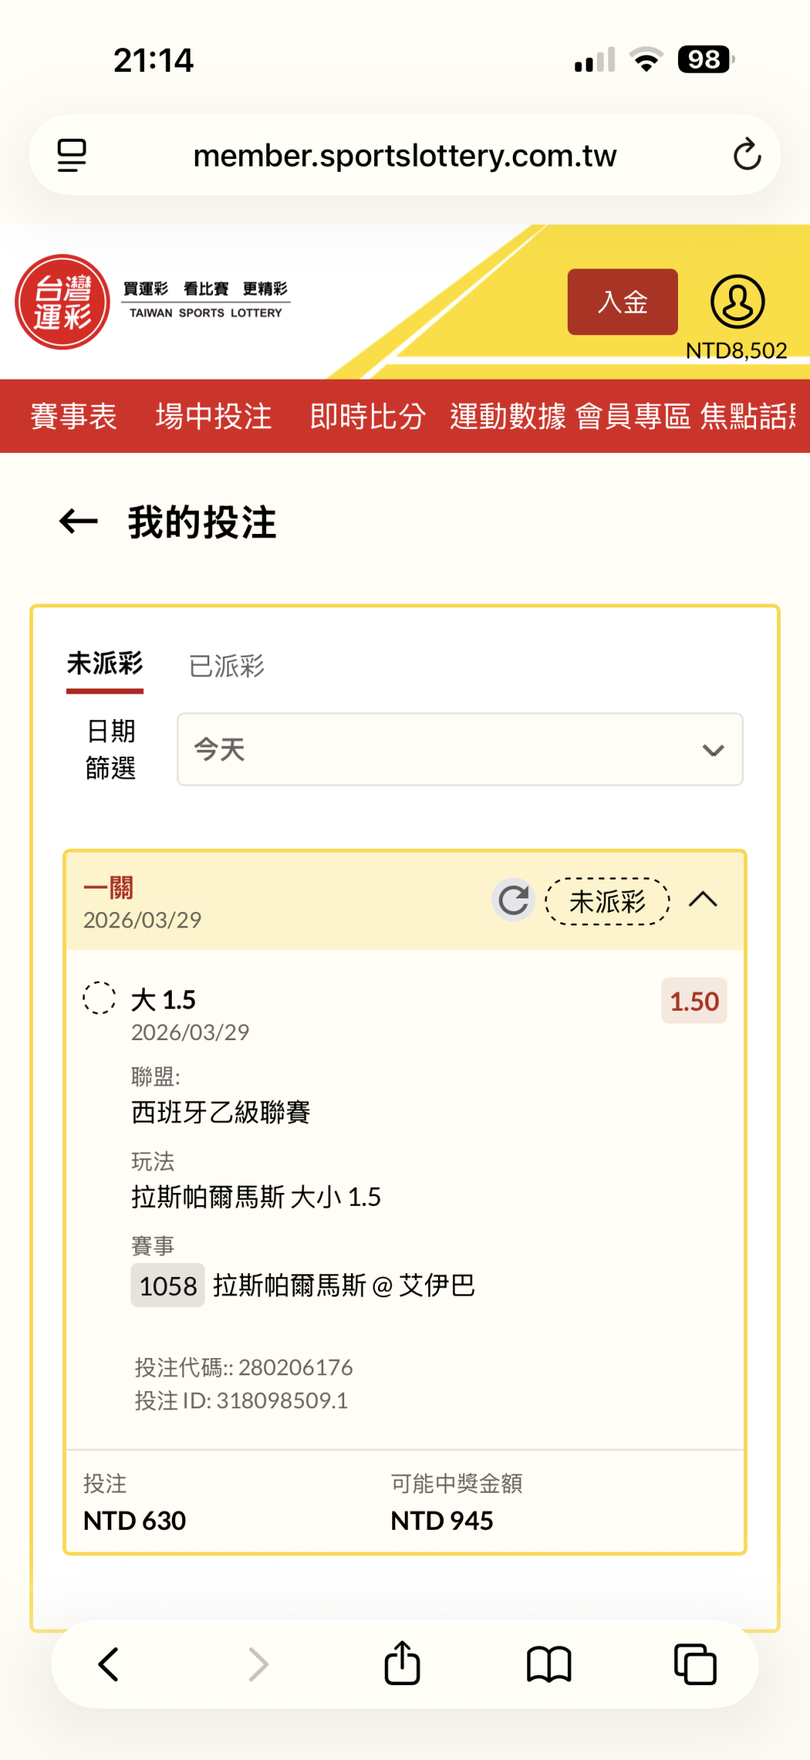Open the 場中投注 menu item

point(214,416)
